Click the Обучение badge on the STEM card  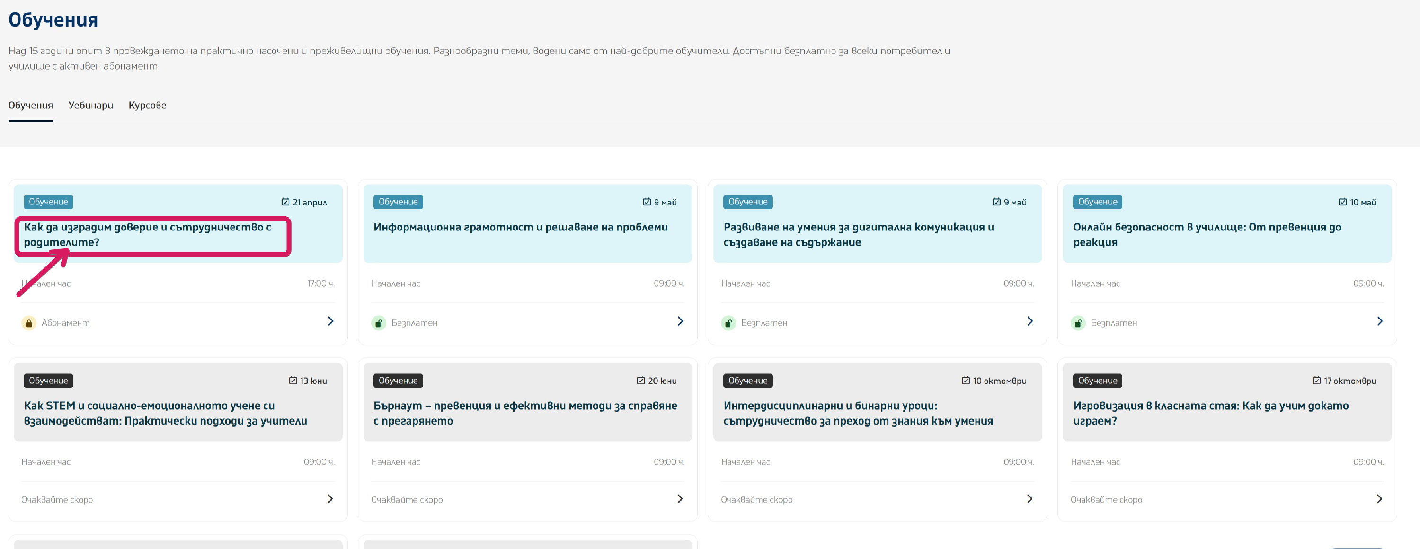pyautogui.click(x=48, y=381)
